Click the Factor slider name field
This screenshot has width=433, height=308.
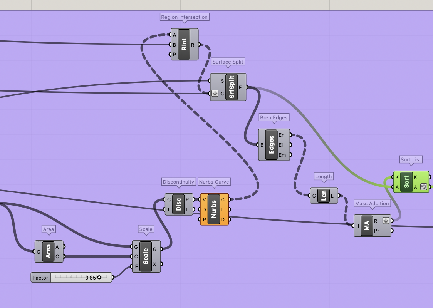(40, 277)
